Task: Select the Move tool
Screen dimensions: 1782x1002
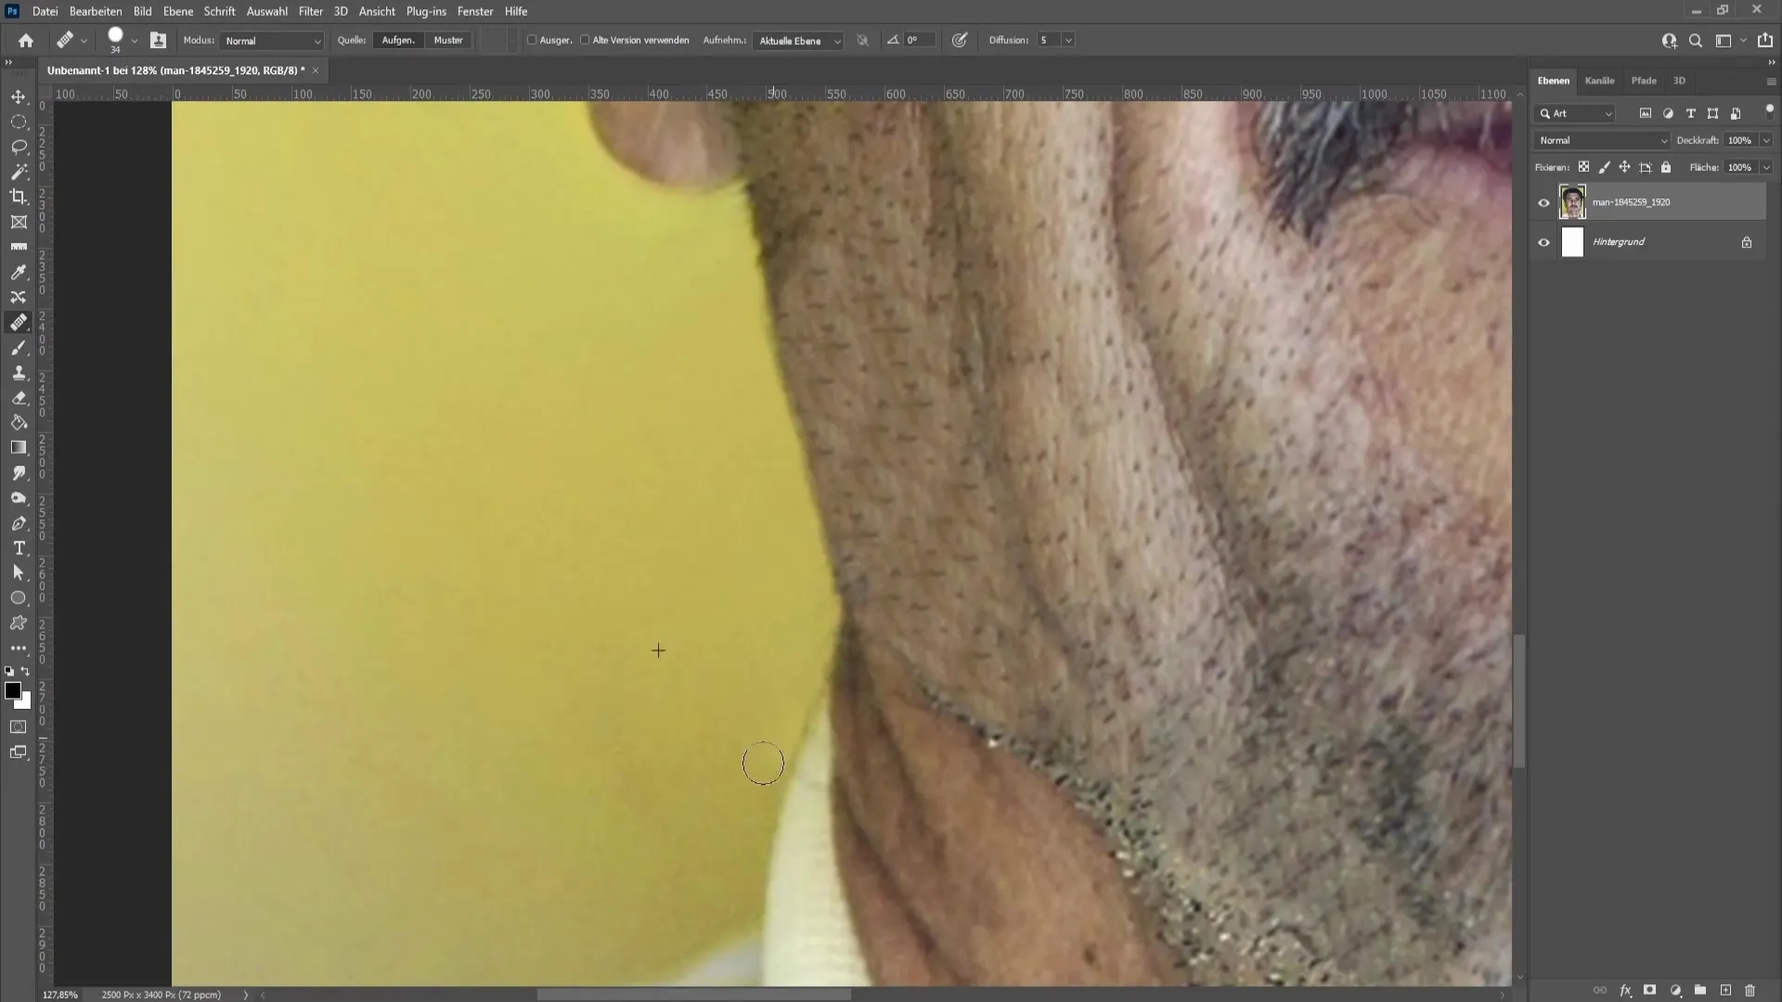Action: (19, 95)
